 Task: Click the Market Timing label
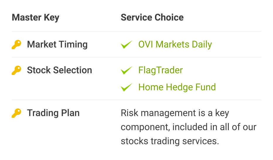click(57, 45)
